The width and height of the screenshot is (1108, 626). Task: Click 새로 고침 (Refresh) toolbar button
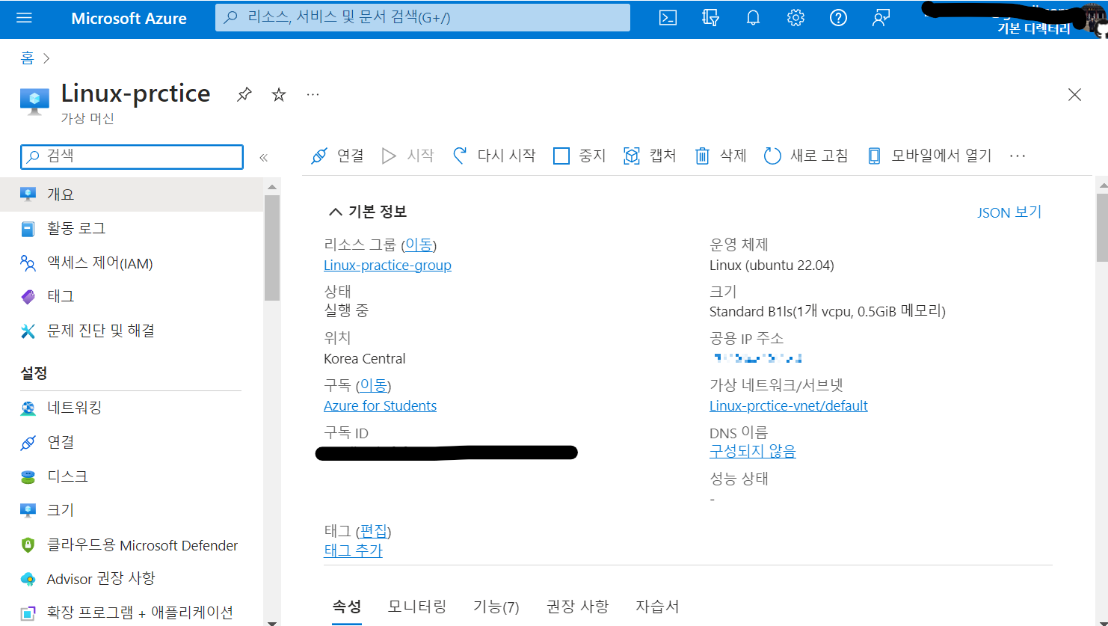coord(806,156)
